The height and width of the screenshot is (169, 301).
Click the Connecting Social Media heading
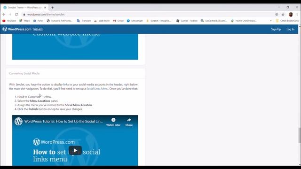pos(24,73)
